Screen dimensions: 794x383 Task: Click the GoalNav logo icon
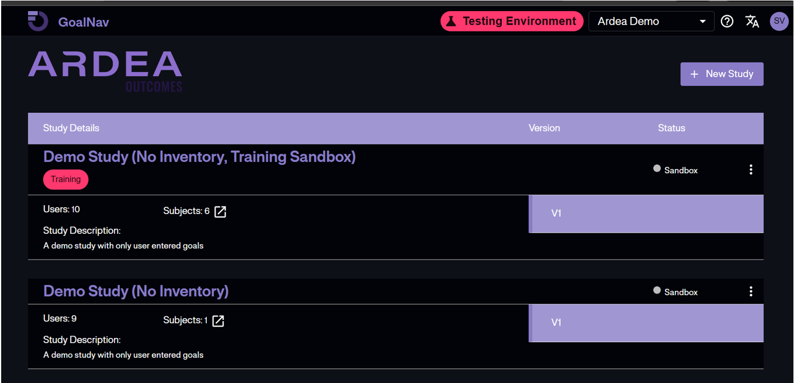(x=37, y=21)
